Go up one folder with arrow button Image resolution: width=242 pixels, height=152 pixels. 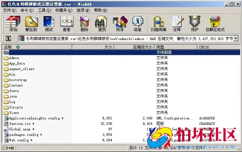(8, 38)
